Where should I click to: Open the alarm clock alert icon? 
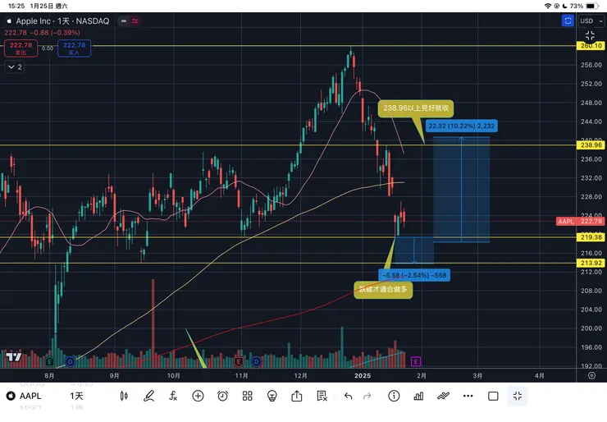click(222, 396)
